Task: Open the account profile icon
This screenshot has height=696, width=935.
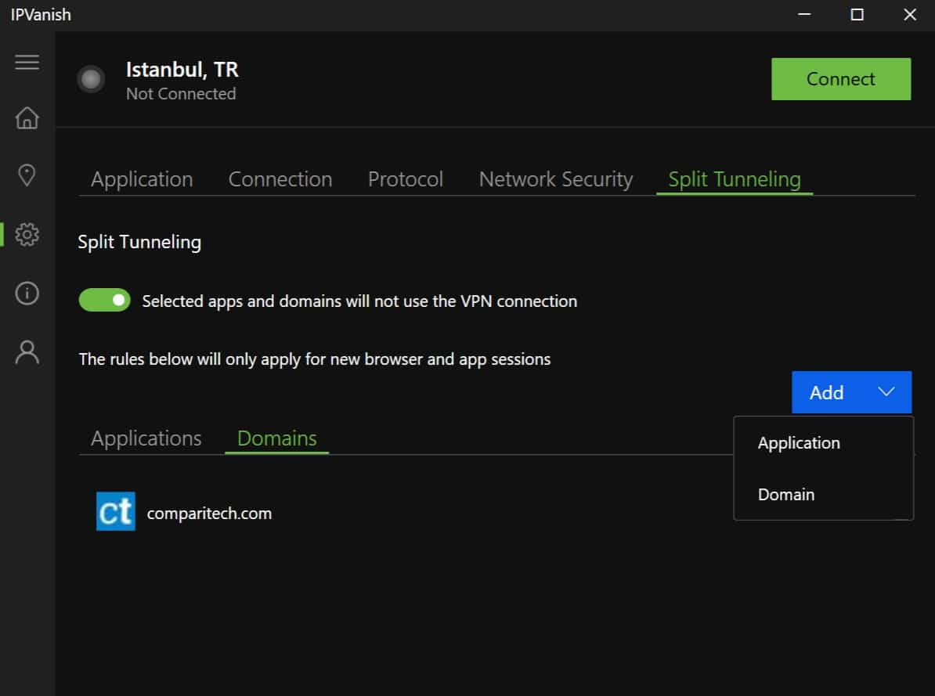Action: (27, 352)
